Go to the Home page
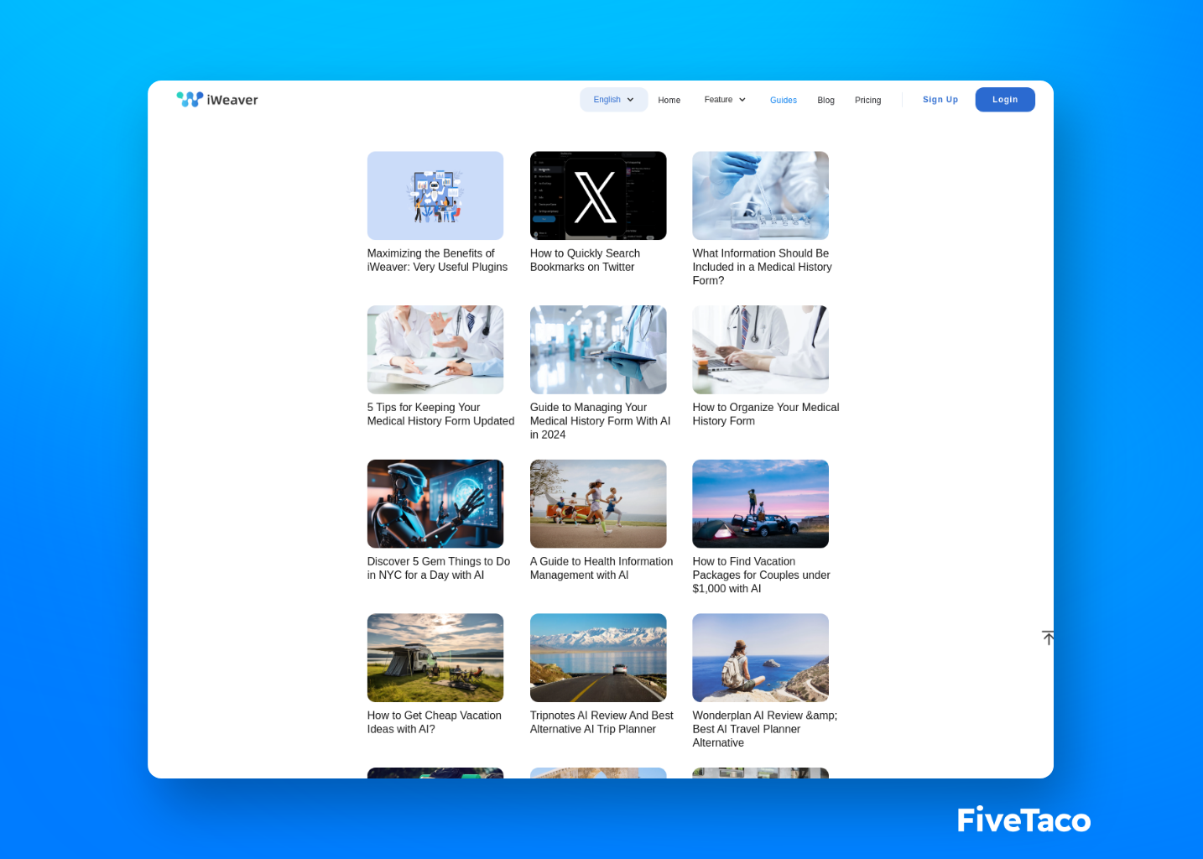This screenshot has width=1203, height=859. point(669,100)
